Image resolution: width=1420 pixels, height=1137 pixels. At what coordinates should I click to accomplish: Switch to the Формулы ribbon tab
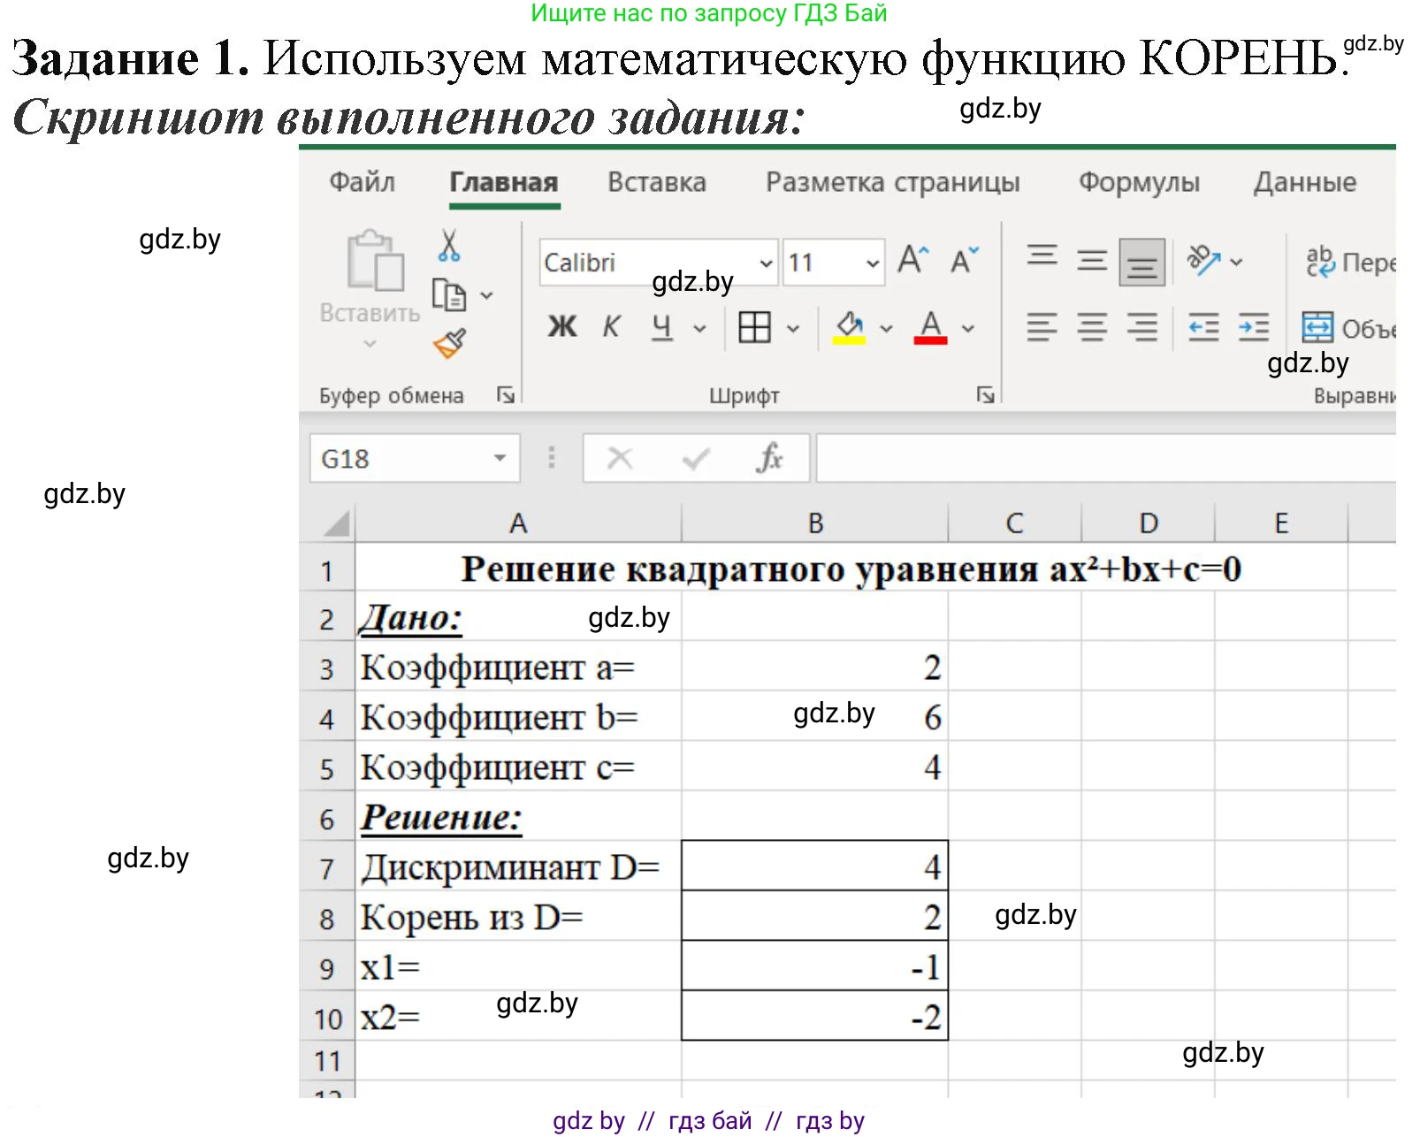coord(1139,182)
